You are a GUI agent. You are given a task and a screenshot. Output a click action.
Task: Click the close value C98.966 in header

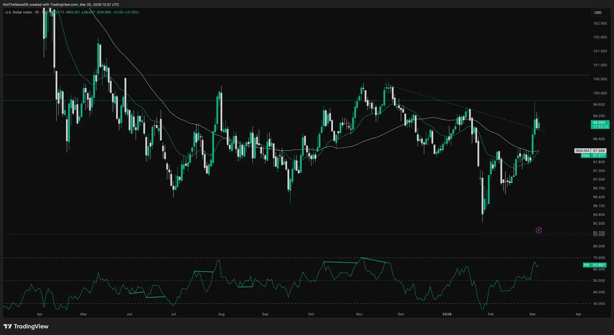click(x=104, y=13)
